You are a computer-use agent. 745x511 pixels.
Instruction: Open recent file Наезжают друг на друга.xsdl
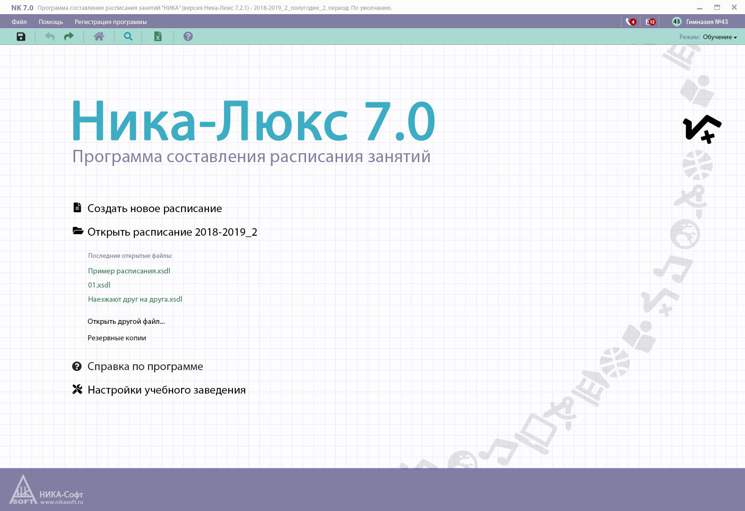(135, 299)
